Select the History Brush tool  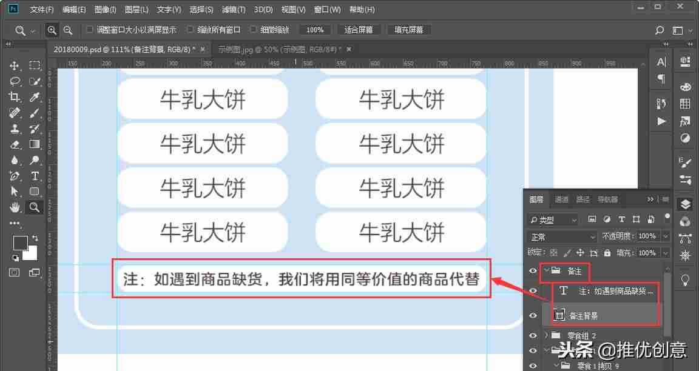[x=35, y=129]
